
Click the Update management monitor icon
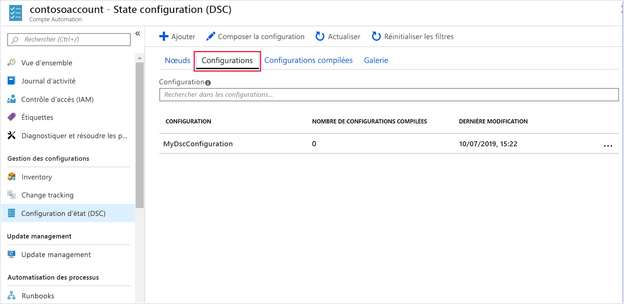(12, 254)
